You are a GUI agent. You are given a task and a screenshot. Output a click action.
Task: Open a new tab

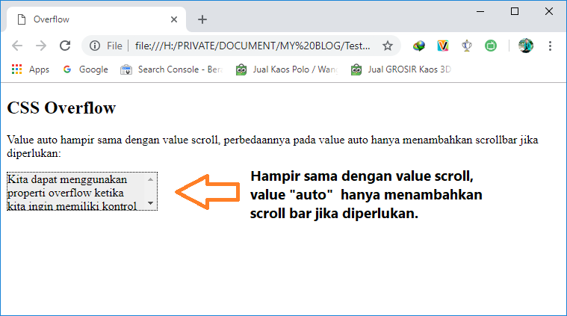coord(202,19)
